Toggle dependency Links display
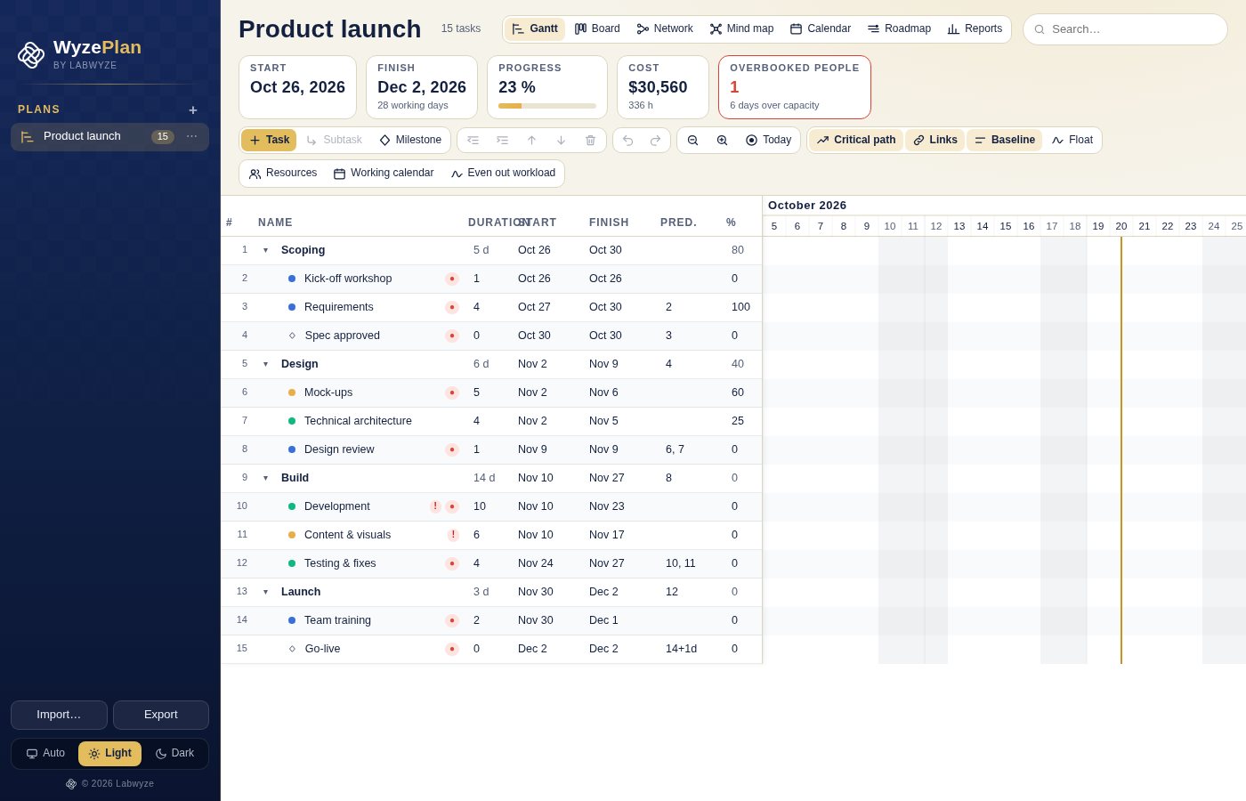 coord(935,140)
